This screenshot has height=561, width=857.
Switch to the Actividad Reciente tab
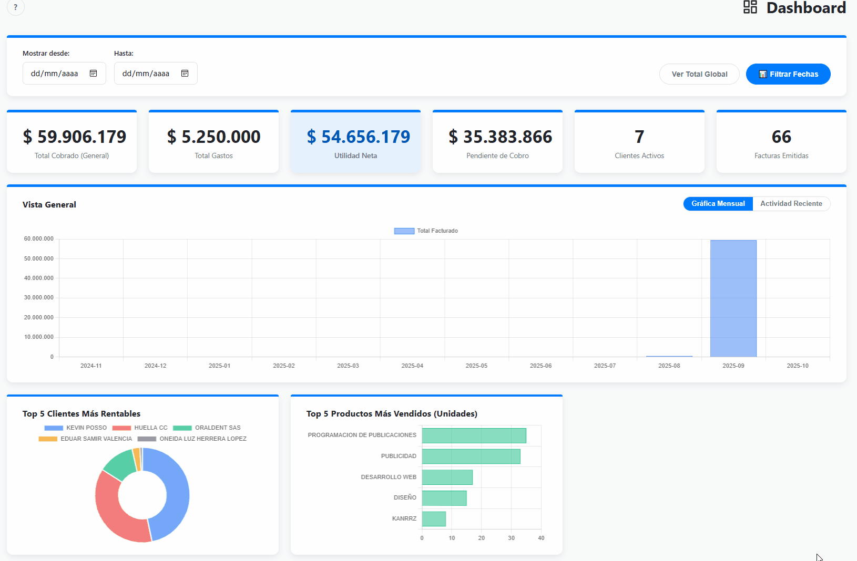[x=791, y=203]
